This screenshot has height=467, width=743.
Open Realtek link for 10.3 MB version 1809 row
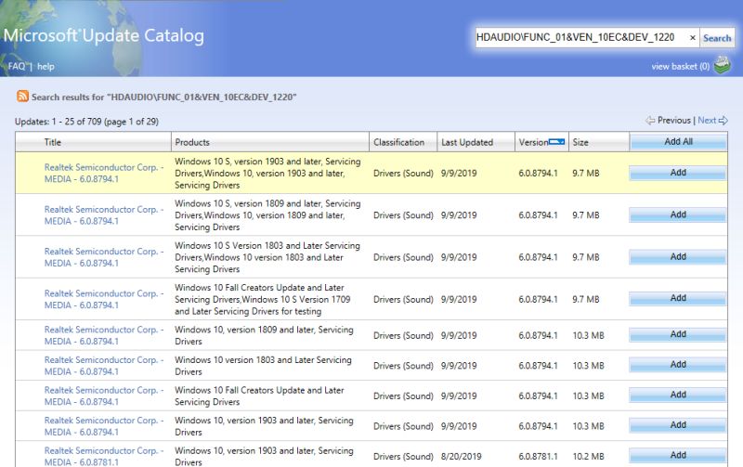104,335
